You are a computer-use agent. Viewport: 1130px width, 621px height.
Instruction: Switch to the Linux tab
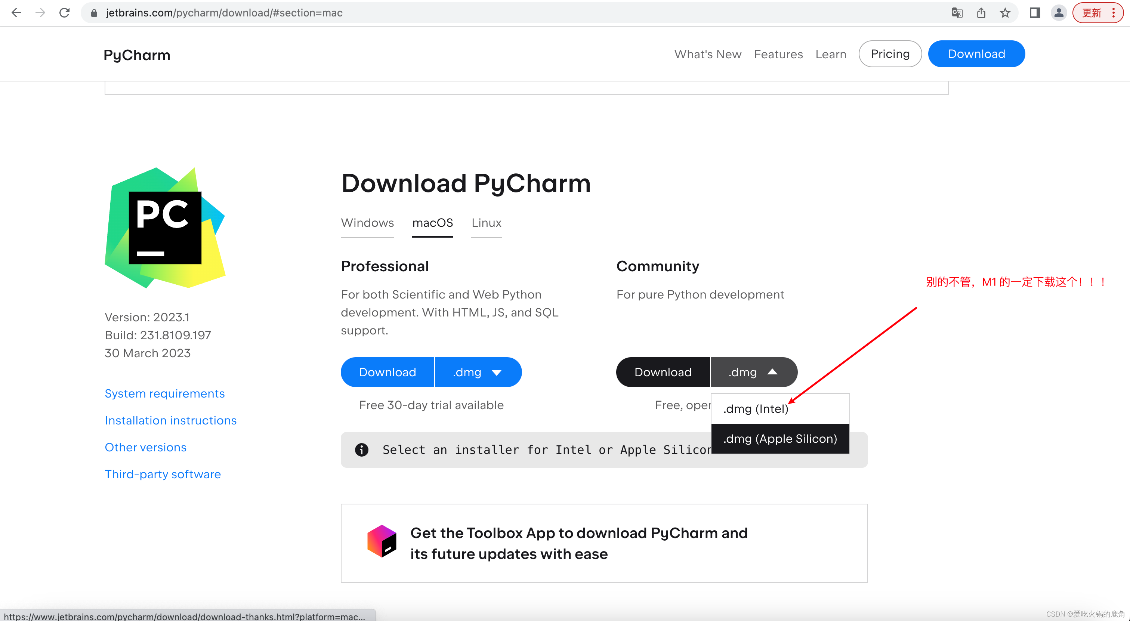point(486,223)
